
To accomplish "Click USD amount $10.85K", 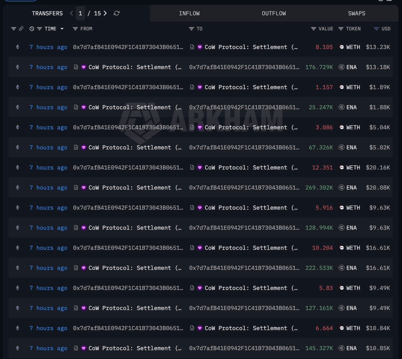I will pos(378,348).
